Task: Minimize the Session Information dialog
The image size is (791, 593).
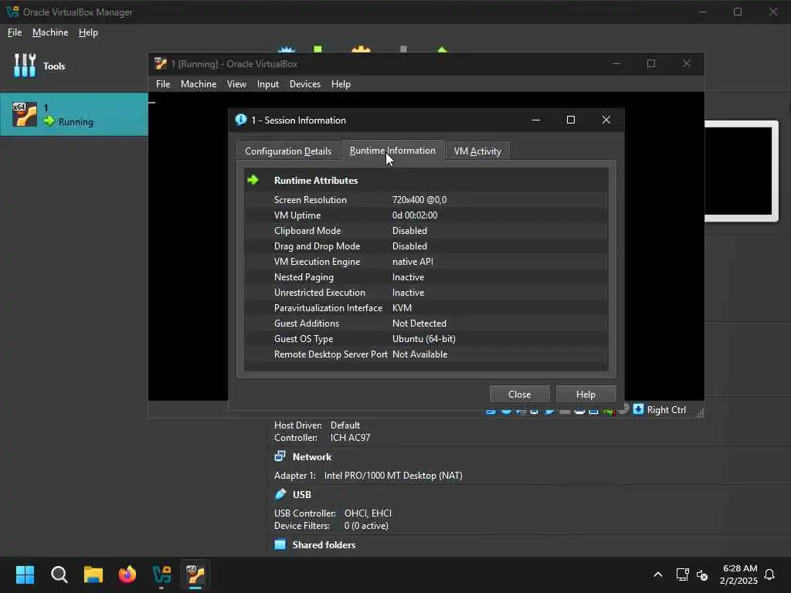Action: click(536, 120)
